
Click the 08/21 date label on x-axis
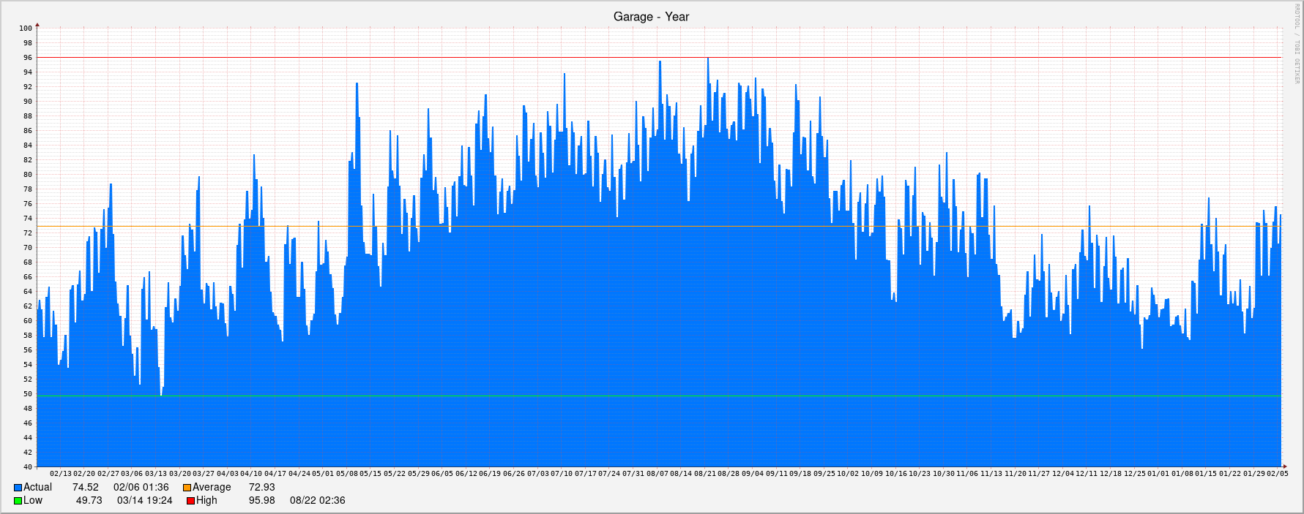(704, 474)
